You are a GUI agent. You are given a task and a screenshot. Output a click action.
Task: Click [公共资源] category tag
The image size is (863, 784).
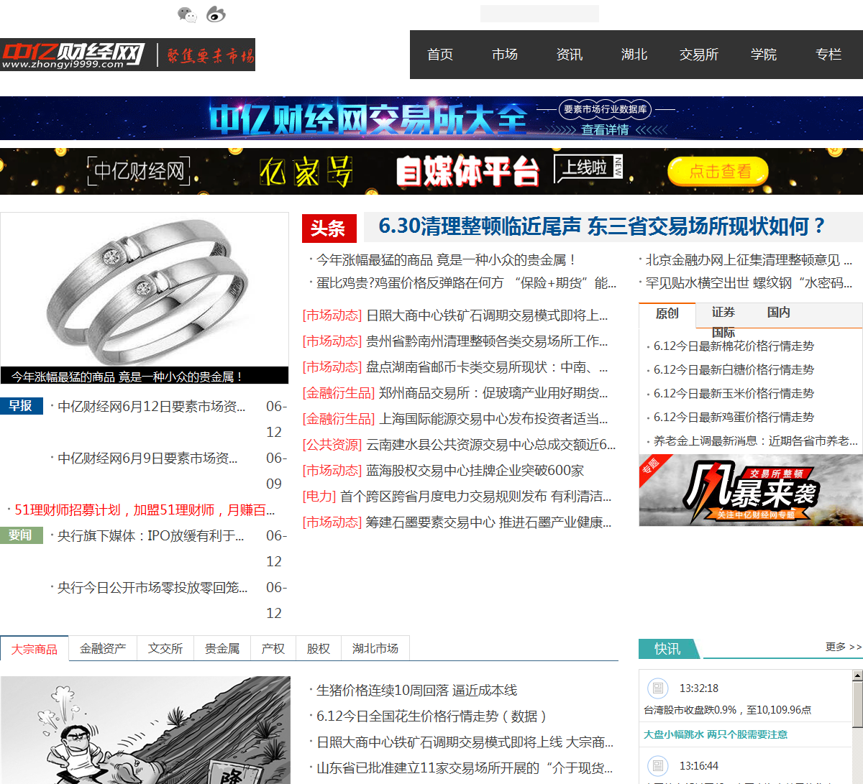tap(332, 445)
